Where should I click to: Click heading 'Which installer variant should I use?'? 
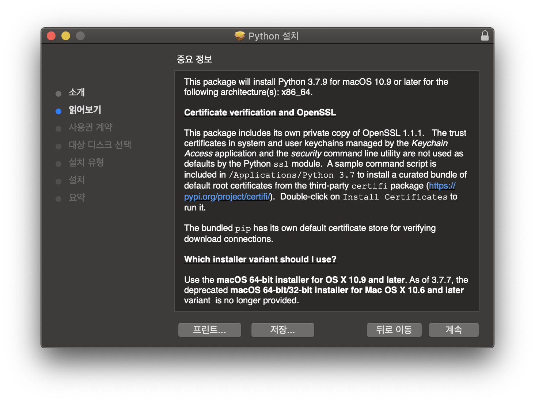pyautogui.click(x=260, y=259)
